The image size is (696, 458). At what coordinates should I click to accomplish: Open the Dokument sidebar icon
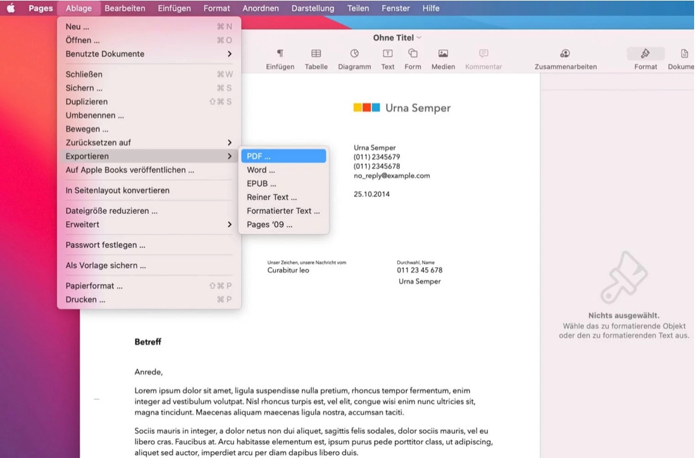684,54
